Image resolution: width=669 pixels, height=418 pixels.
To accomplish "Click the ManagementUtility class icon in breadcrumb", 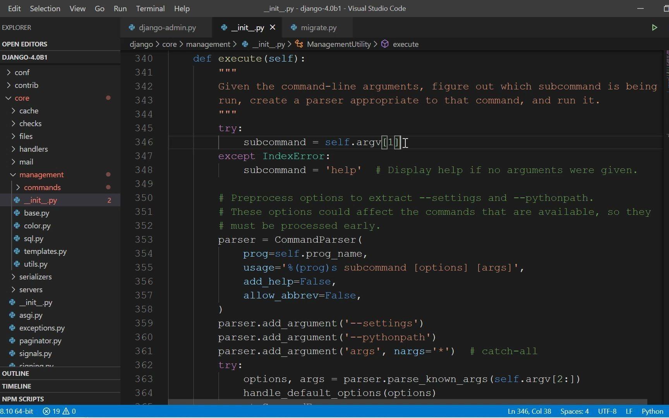I will tap(299, 44).
